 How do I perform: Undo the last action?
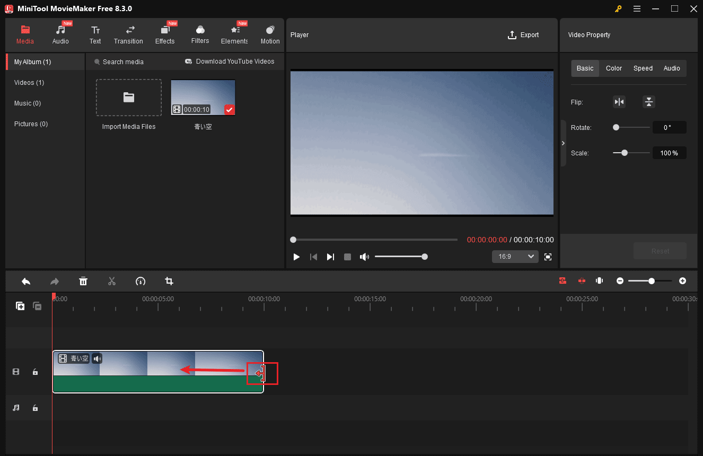[x=25, y=281]
